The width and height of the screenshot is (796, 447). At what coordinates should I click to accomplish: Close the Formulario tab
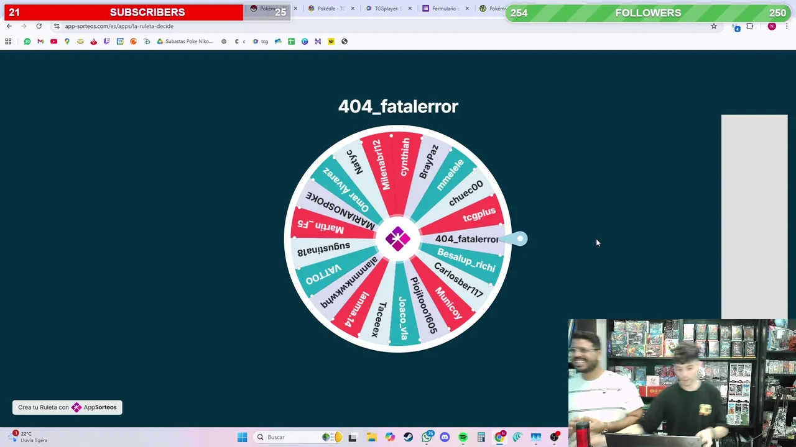468,9
